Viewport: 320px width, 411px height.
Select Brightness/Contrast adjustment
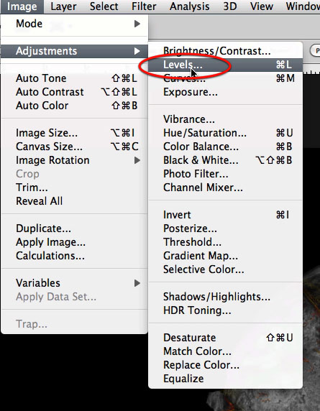226,51
